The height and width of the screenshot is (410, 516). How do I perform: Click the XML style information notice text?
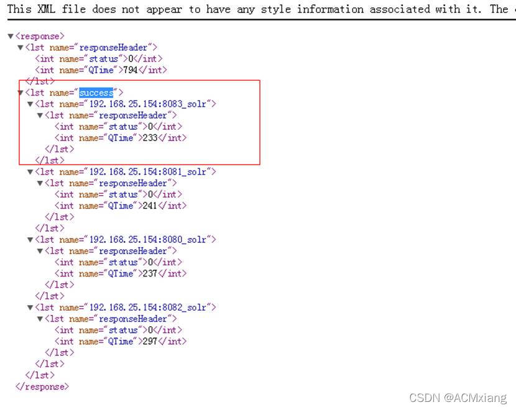click(x=262, y=9)
